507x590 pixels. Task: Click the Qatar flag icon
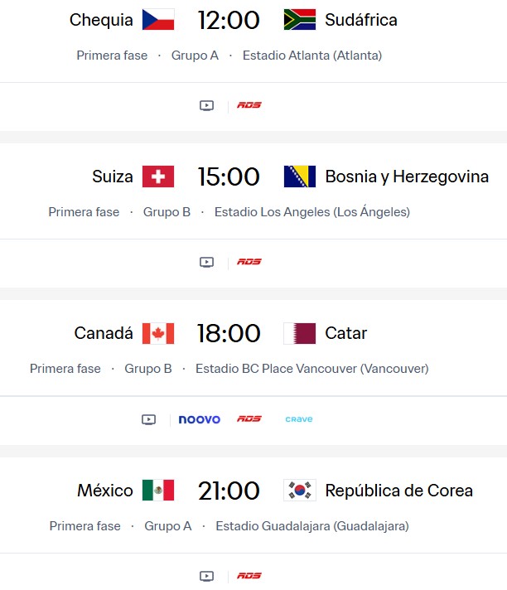pos(299,333)
